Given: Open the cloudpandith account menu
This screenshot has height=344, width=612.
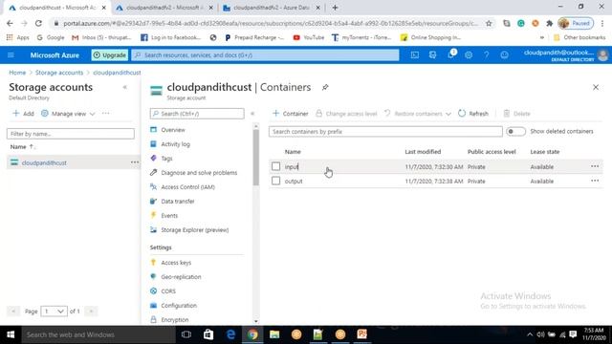Looking at the screenshot, I should tap(565, 55).
